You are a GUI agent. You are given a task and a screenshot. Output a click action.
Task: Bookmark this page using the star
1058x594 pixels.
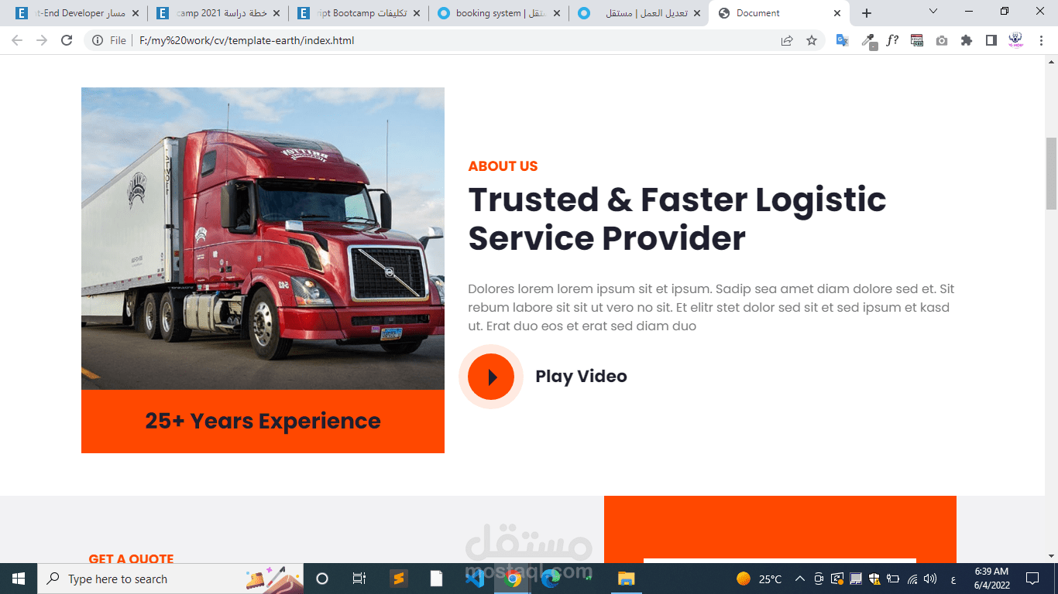pos(812,40)
